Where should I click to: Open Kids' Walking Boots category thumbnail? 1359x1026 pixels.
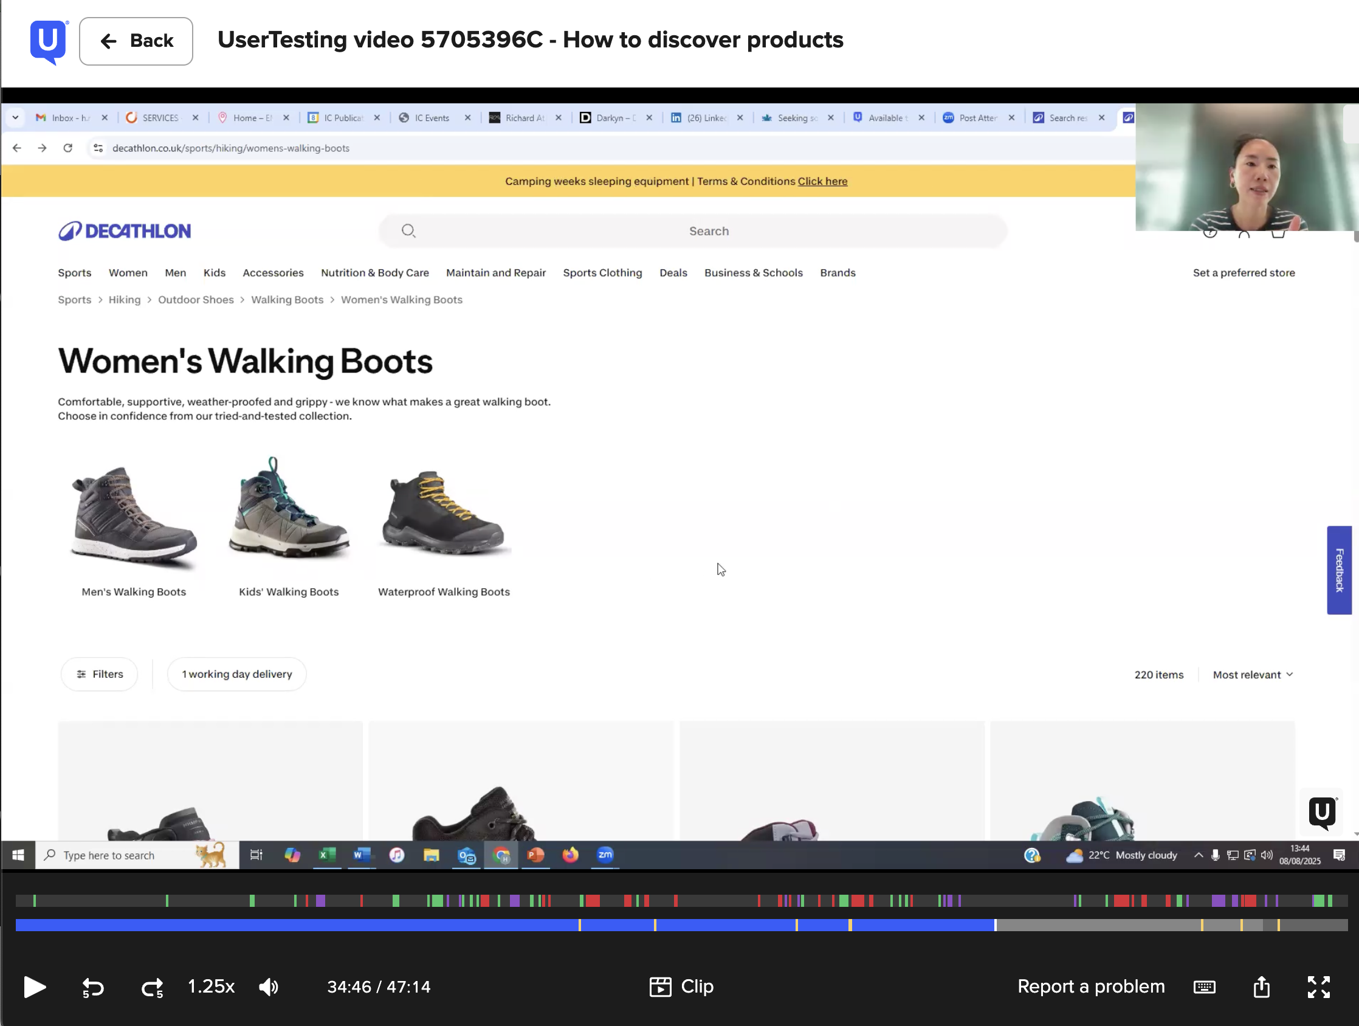(289, 525)
